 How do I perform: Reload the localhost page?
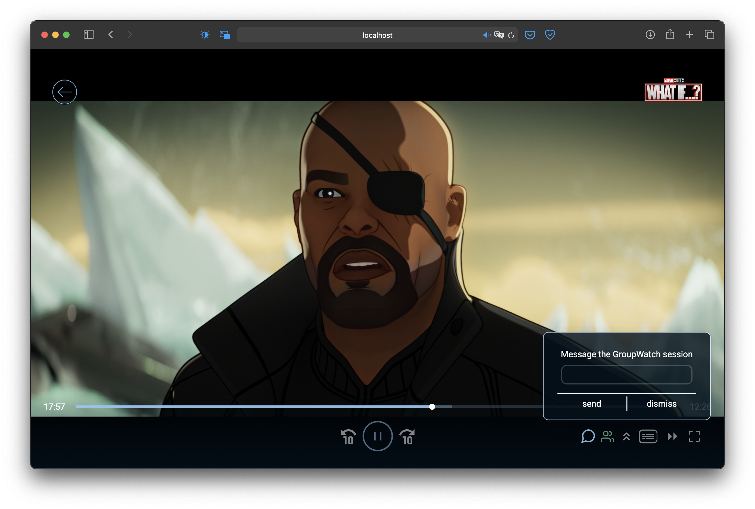tap(511, 35)
